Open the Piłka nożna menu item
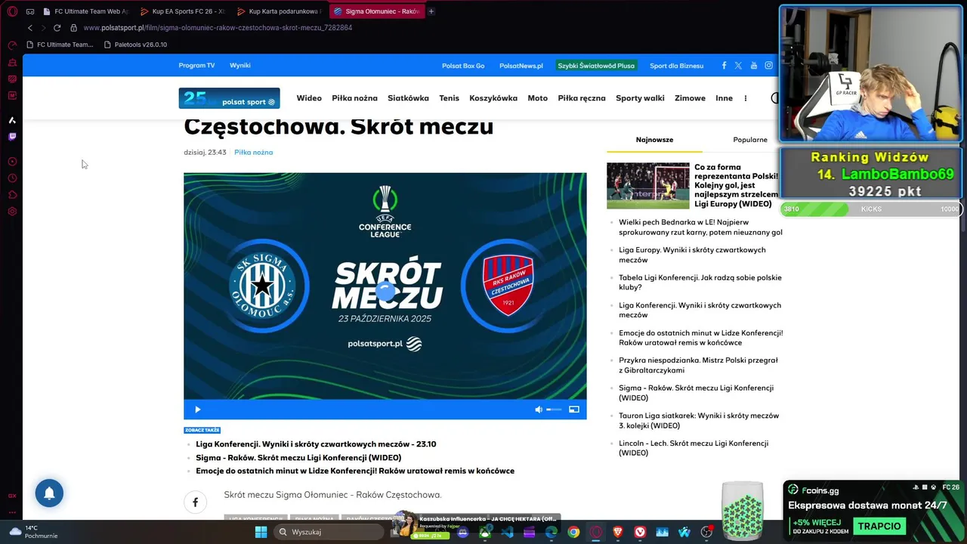 pos(354,98)
